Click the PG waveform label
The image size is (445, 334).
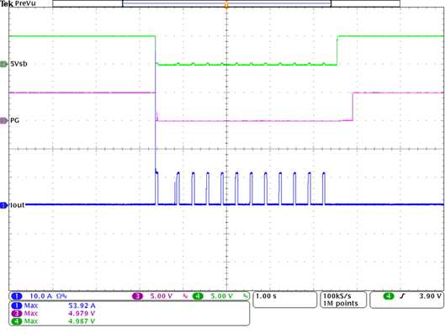[x=15, y=120]
